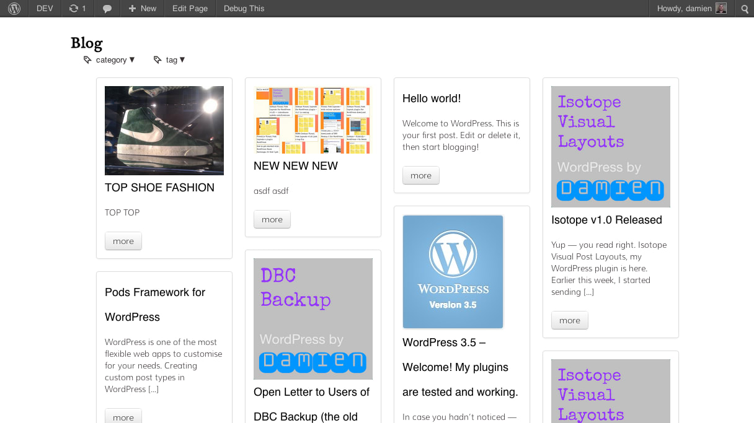Viewport: 754px width, 423px height.
Task: Click more on the Hello world! post
Action: [420, 175]
